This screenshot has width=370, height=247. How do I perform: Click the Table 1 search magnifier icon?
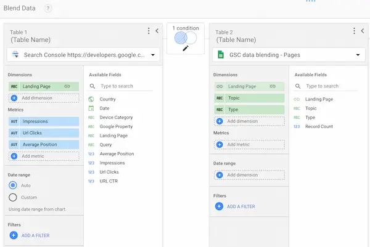click(x=92, y=86)
